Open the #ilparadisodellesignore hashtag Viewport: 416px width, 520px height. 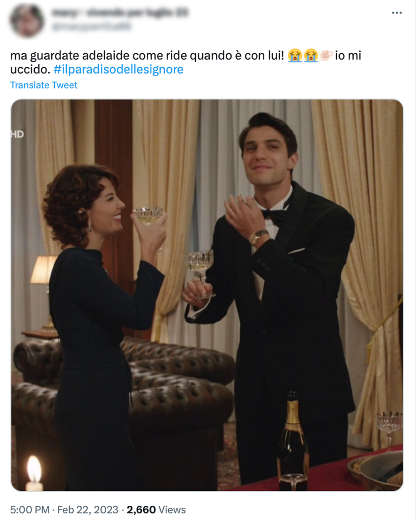pos(119,69)
